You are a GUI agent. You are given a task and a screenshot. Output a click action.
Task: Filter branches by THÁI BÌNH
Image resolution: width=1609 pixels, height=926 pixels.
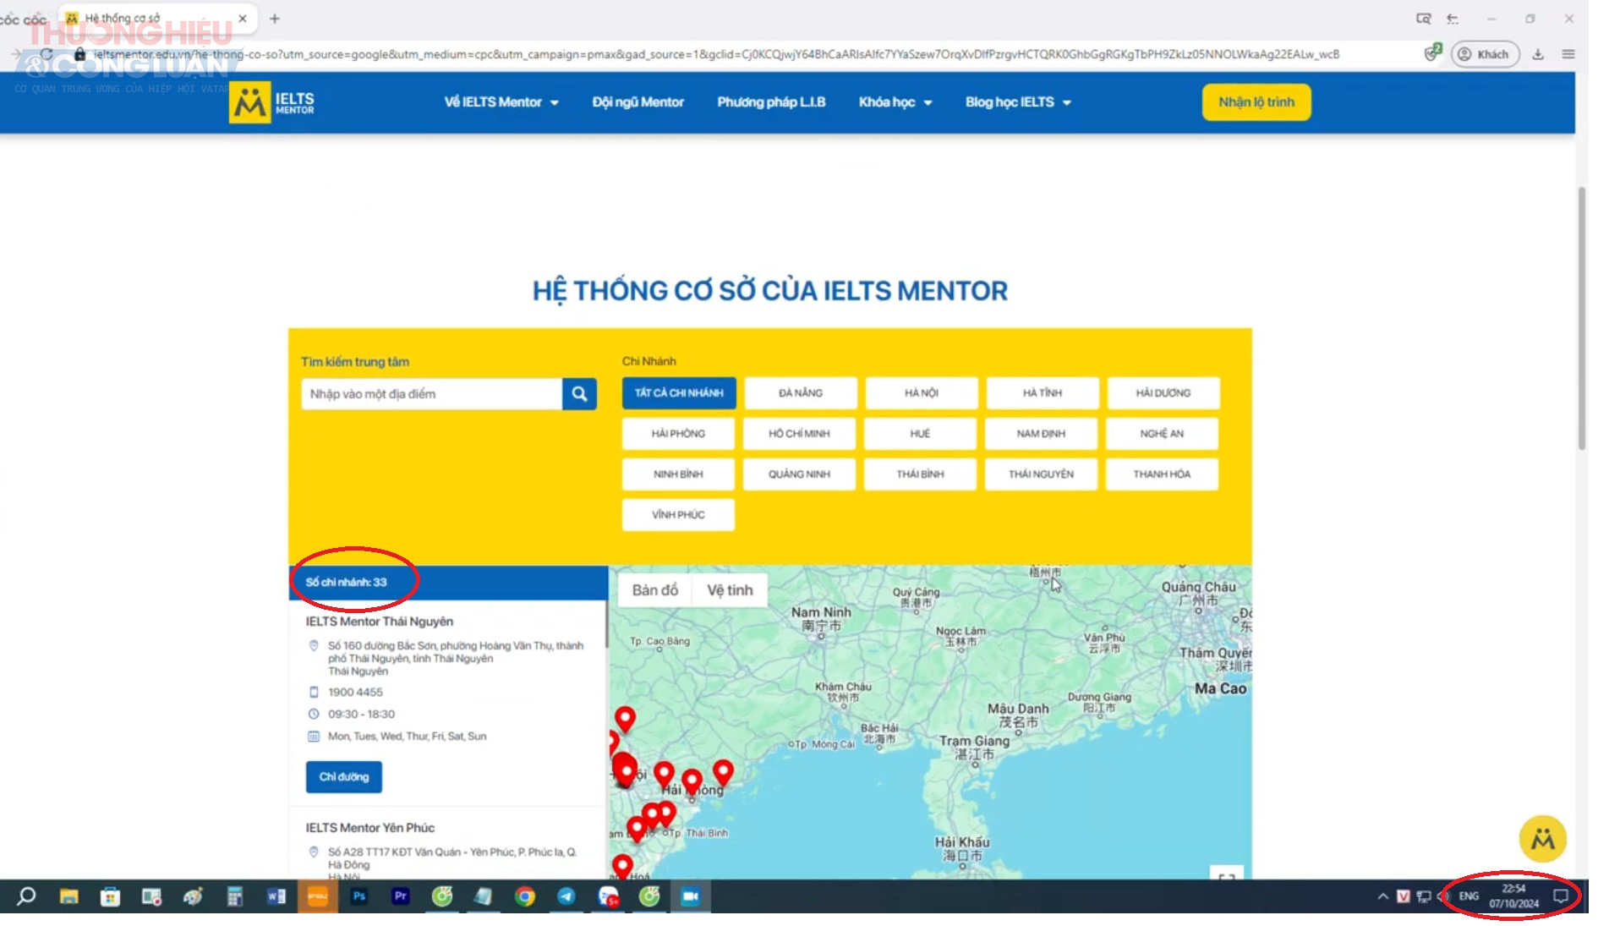[920, 474]
